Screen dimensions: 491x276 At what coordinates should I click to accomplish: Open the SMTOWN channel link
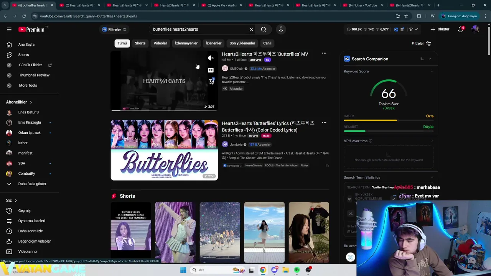pos(237,69)
